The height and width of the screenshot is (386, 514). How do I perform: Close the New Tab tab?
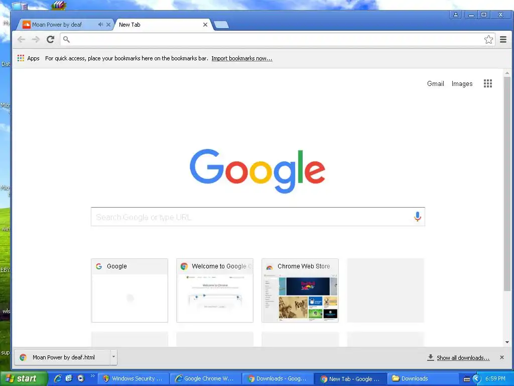205,25
